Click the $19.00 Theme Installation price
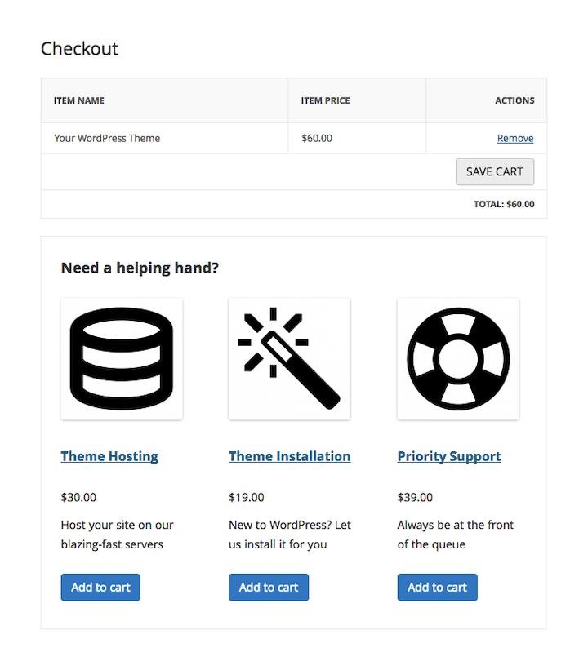 [x=247, y=497]
